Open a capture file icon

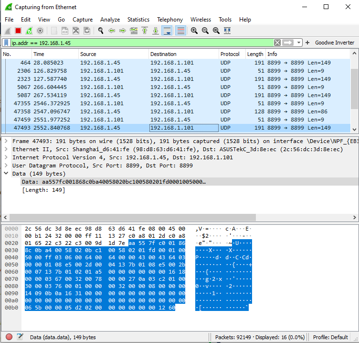pos(54,31)
